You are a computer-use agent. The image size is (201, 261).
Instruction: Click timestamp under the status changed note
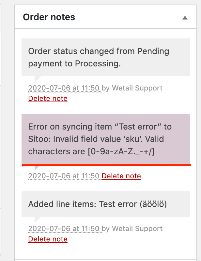pyautogui.click(x=65, y=88)
